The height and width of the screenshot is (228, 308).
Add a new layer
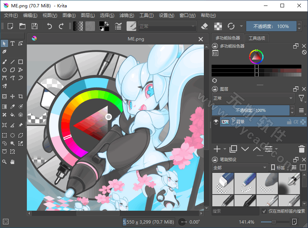tap(217, 149)
